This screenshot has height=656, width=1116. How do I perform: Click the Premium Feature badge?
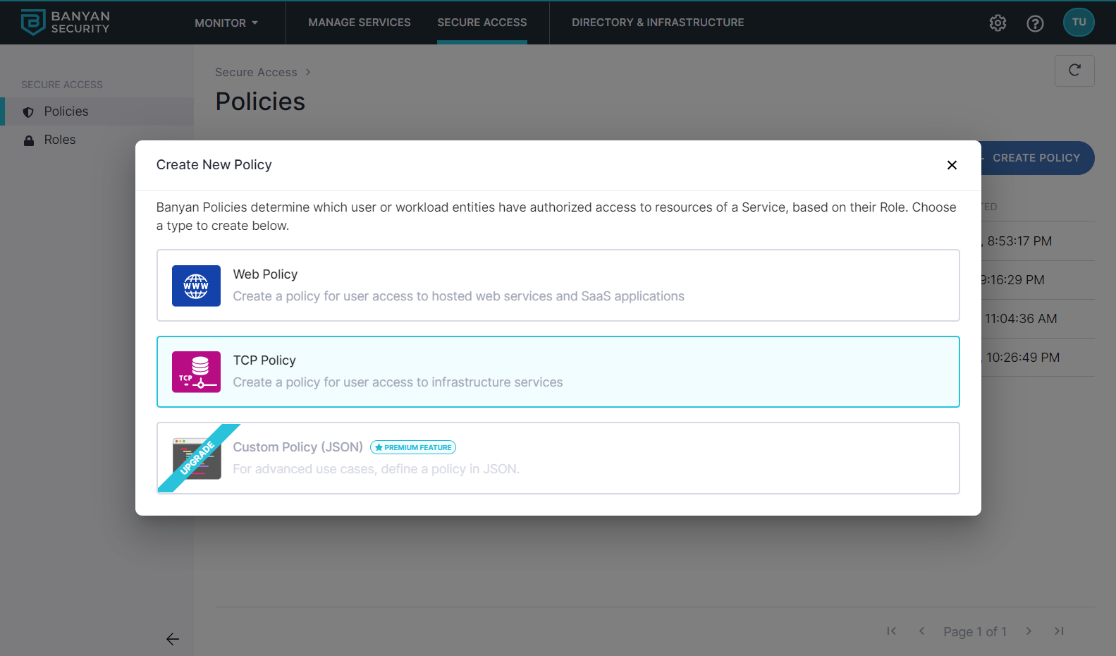click(413, 447)
